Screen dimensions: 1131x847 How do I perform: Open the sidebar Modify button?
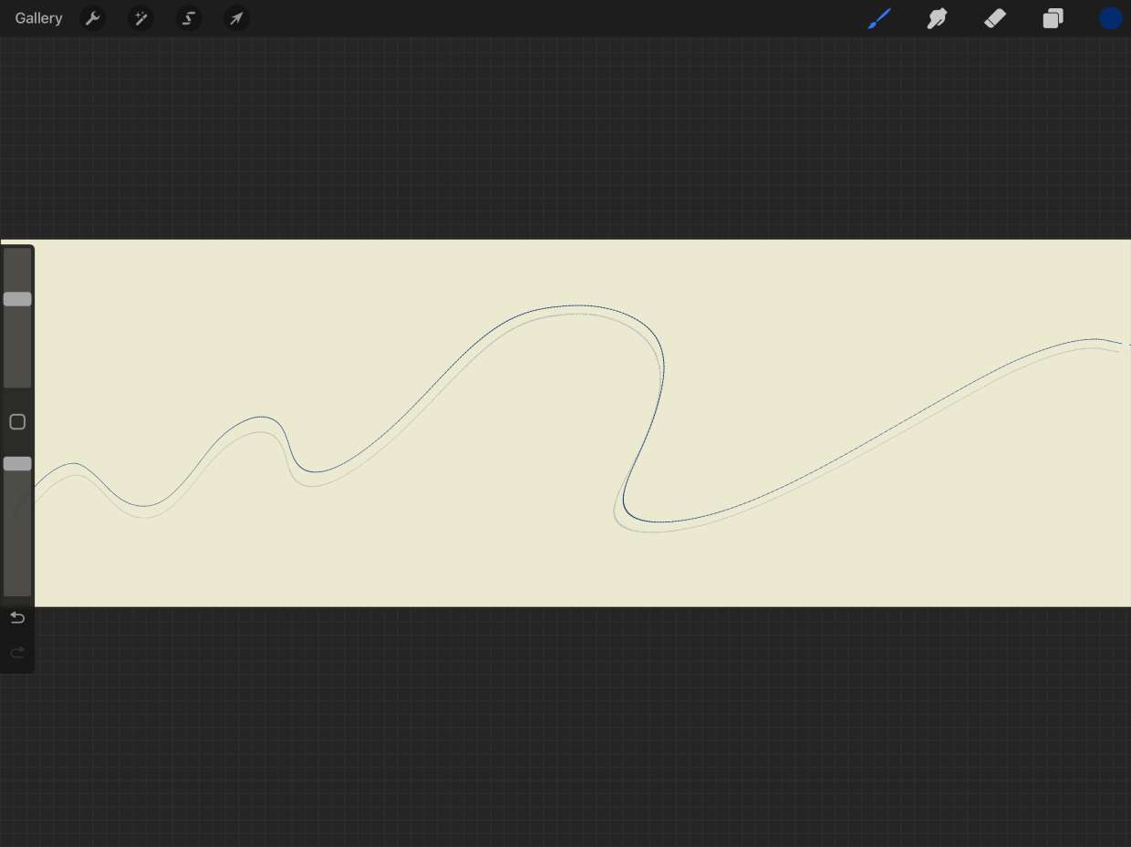point(16,421)
